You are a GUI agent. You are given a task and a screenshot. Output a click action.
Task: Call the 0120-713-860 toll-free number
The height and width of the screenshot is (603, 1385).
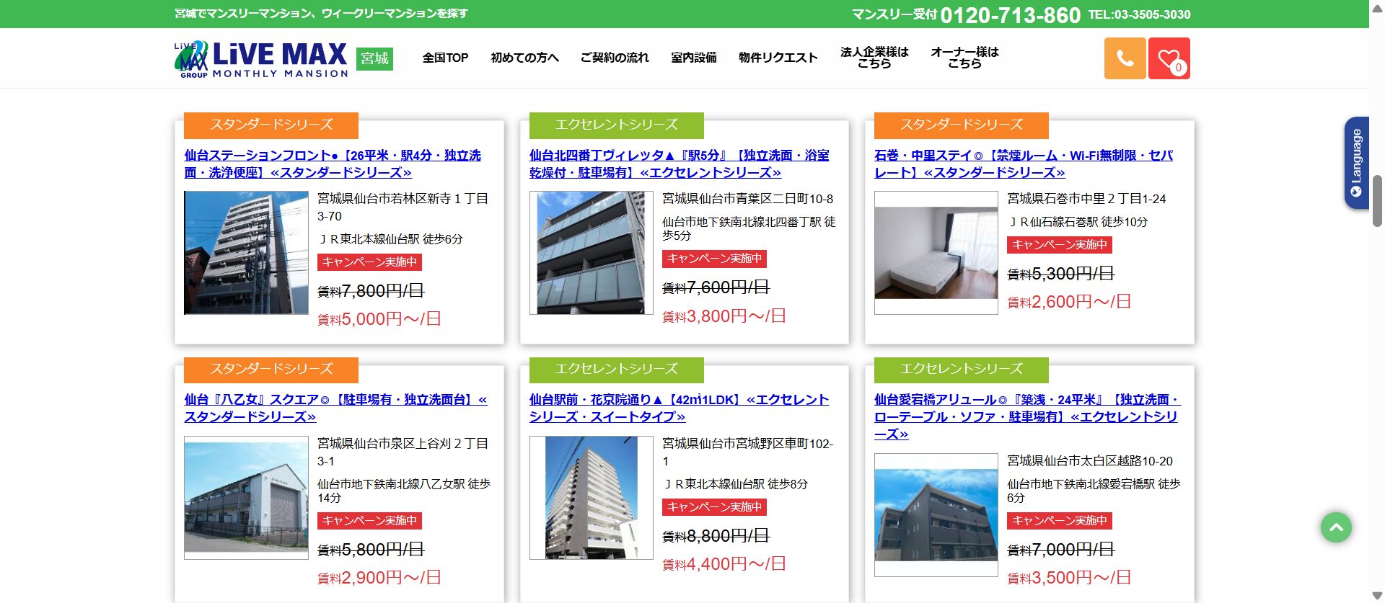tap(1010, 14)
